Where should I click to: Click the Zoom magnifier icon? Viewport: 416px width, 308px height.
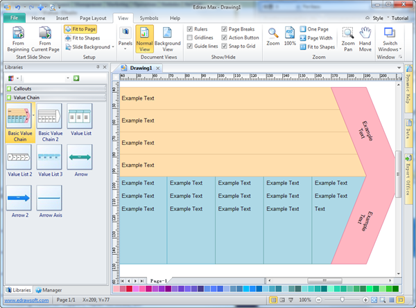pos(273,37)
